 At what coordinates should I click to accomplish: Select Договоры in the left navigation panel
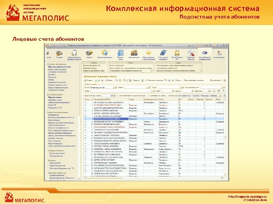pyautogui.click(x=52, y=74)
